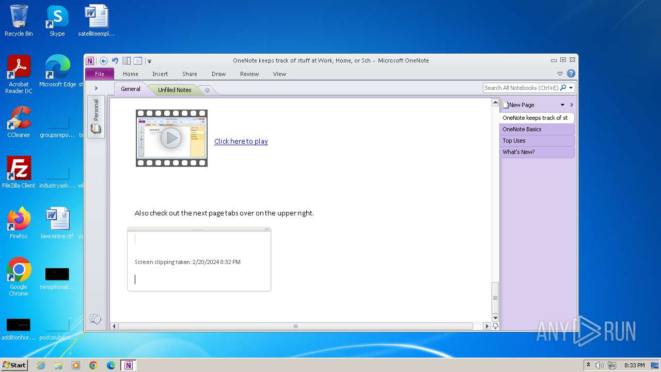661x372 pixels.
Task: Open Windows Explorer from taskbar
Action: pyautogui.click(x=58, y=365)
